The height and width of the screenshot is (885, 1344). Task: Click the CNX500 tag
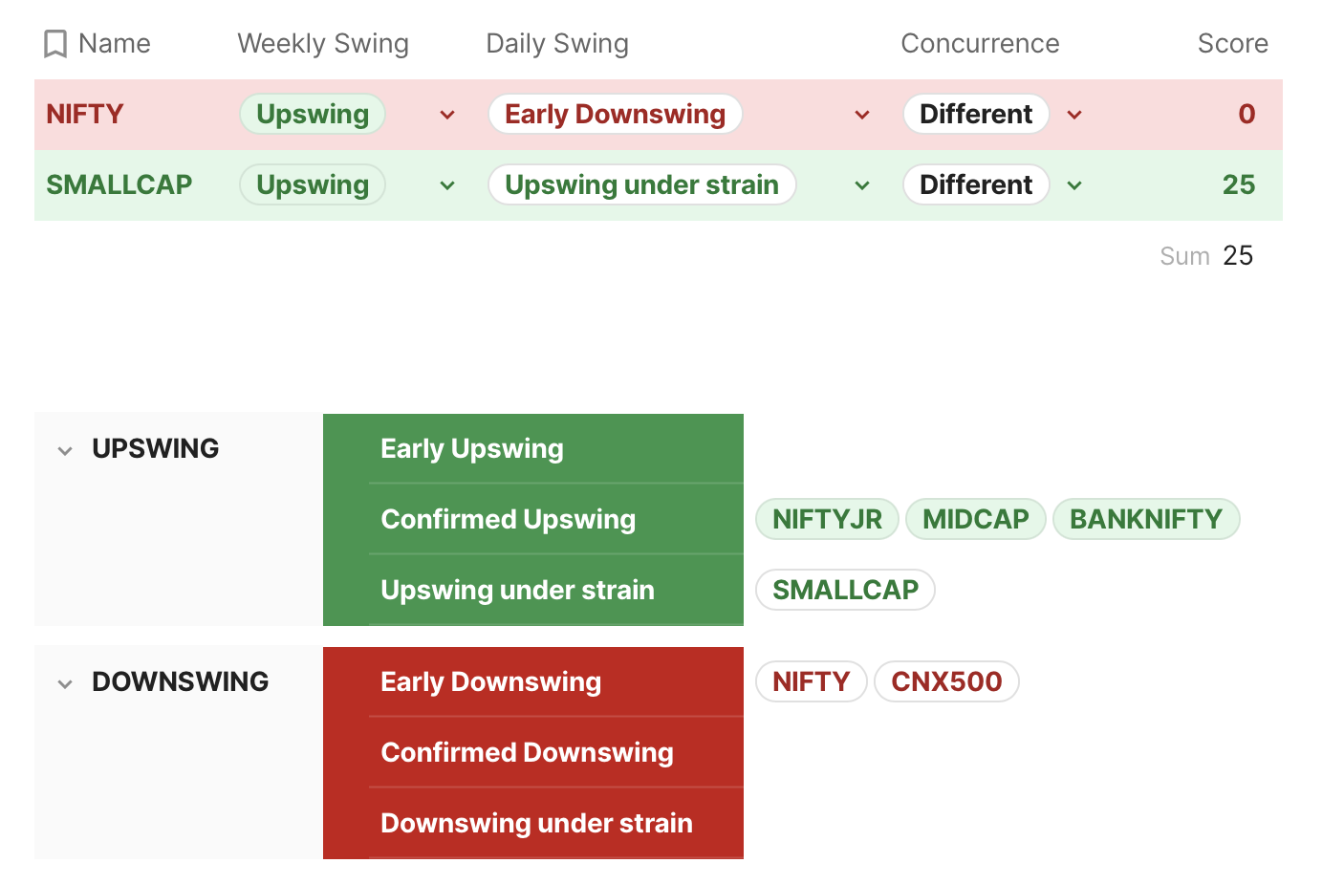tap(945, 681)
